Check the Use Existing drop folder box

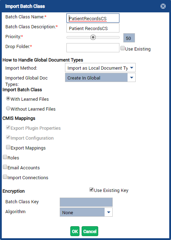click(x=123, y=48)
